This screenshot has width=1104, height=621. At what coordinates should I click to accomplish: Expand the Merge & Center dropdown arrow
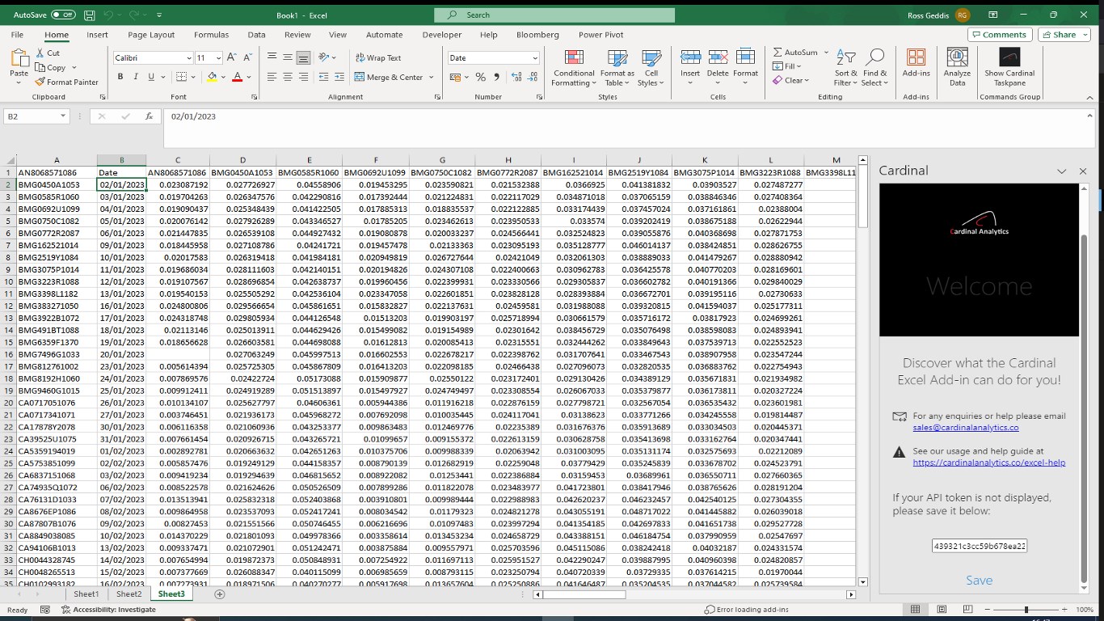tap(431, 78)
